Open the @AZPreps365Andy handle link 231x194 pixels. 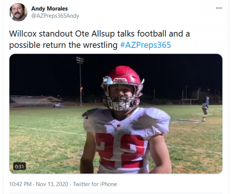(55, 16)
